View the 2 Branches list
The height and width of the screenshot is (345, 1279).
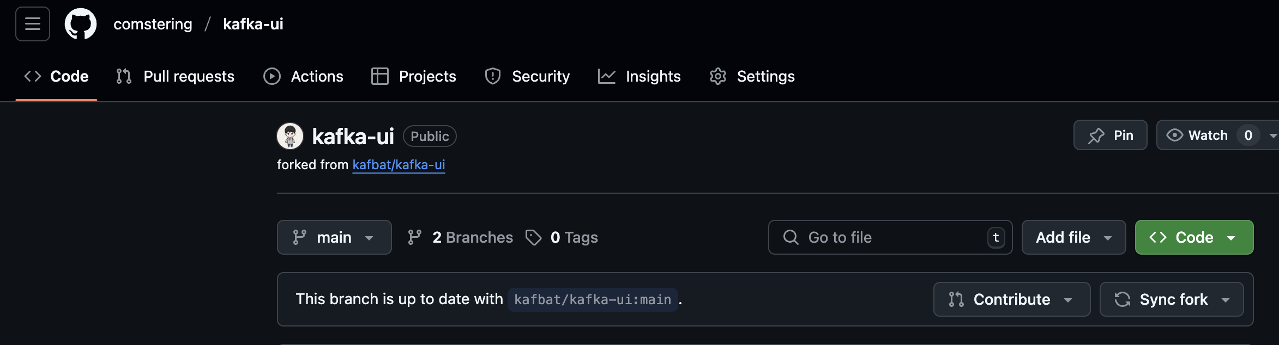coord(460,237)
